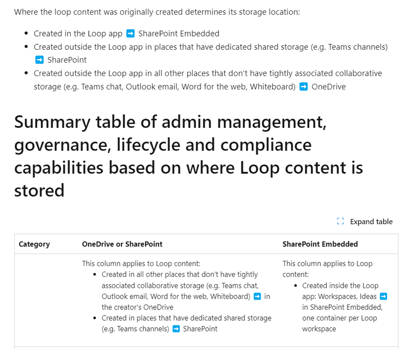Viewport: 404px width, 349px height.
Task: Click the Expand table button
Action: (x=364, y=222)
